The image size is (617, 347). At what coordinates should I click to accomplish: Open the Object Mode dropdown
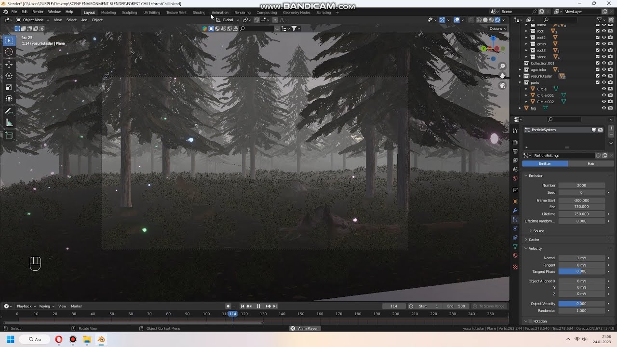click(33, 20)
